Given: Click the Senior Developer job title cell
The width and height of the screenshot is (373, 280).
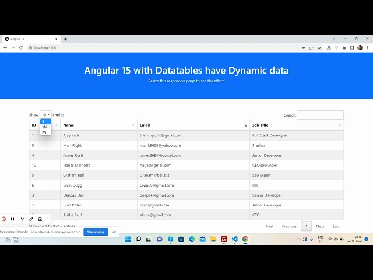Looking at the screenshot, I should (297, 195).
